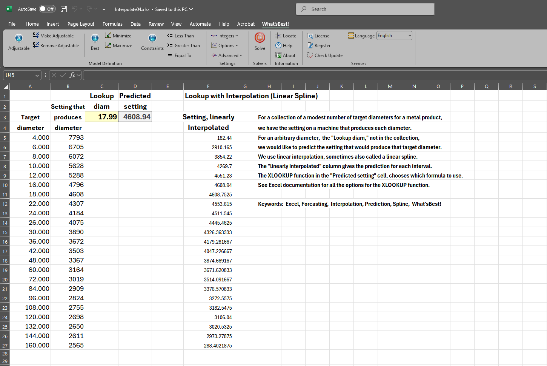547x366 pixels.
Task: Click the Adjustable icon in the ribbon
Action: tap(19, 42)
